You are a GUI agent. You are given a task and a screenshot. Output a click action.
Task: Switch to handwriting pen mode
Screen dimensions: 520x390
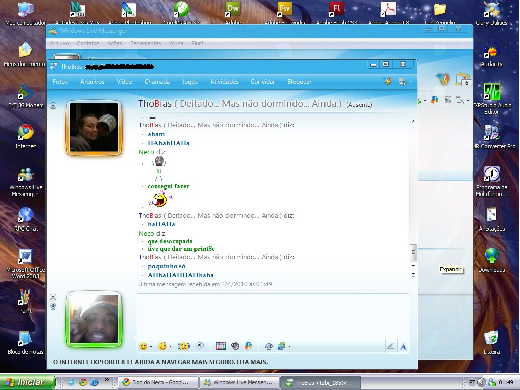pos(391,346)
